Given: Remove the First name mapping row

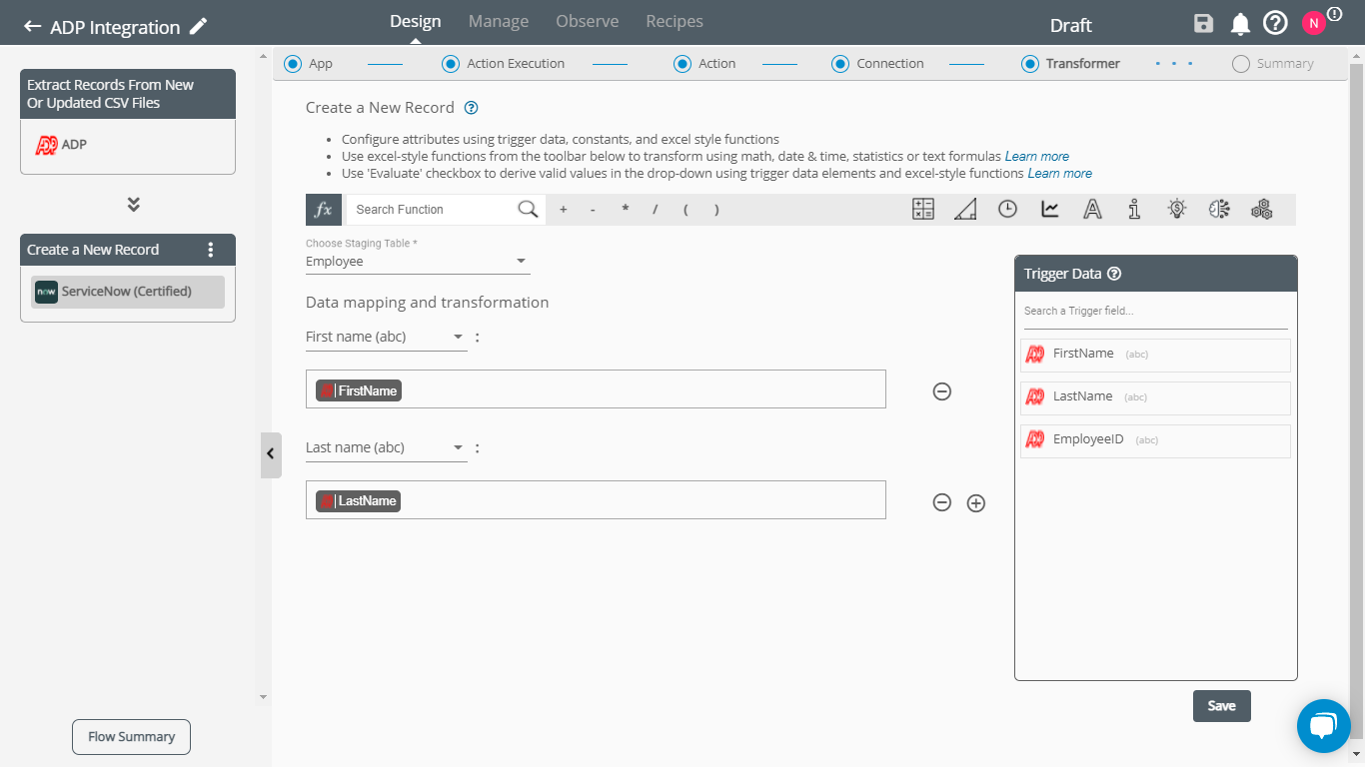Looking at the screenshot, I should [x=941, y=391].
